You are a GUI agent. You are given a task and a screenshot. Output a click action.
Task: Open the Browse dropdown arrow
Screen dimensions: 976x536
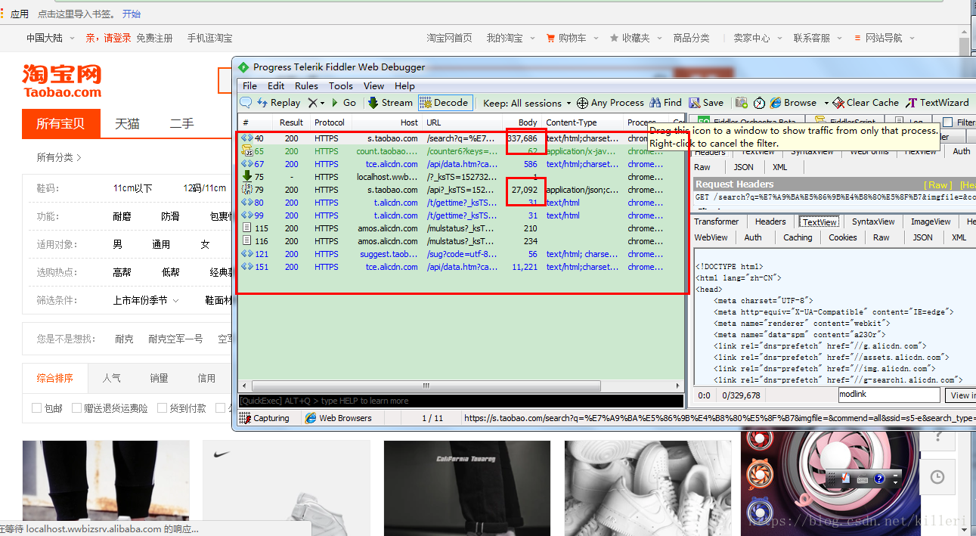pos(826,104)
